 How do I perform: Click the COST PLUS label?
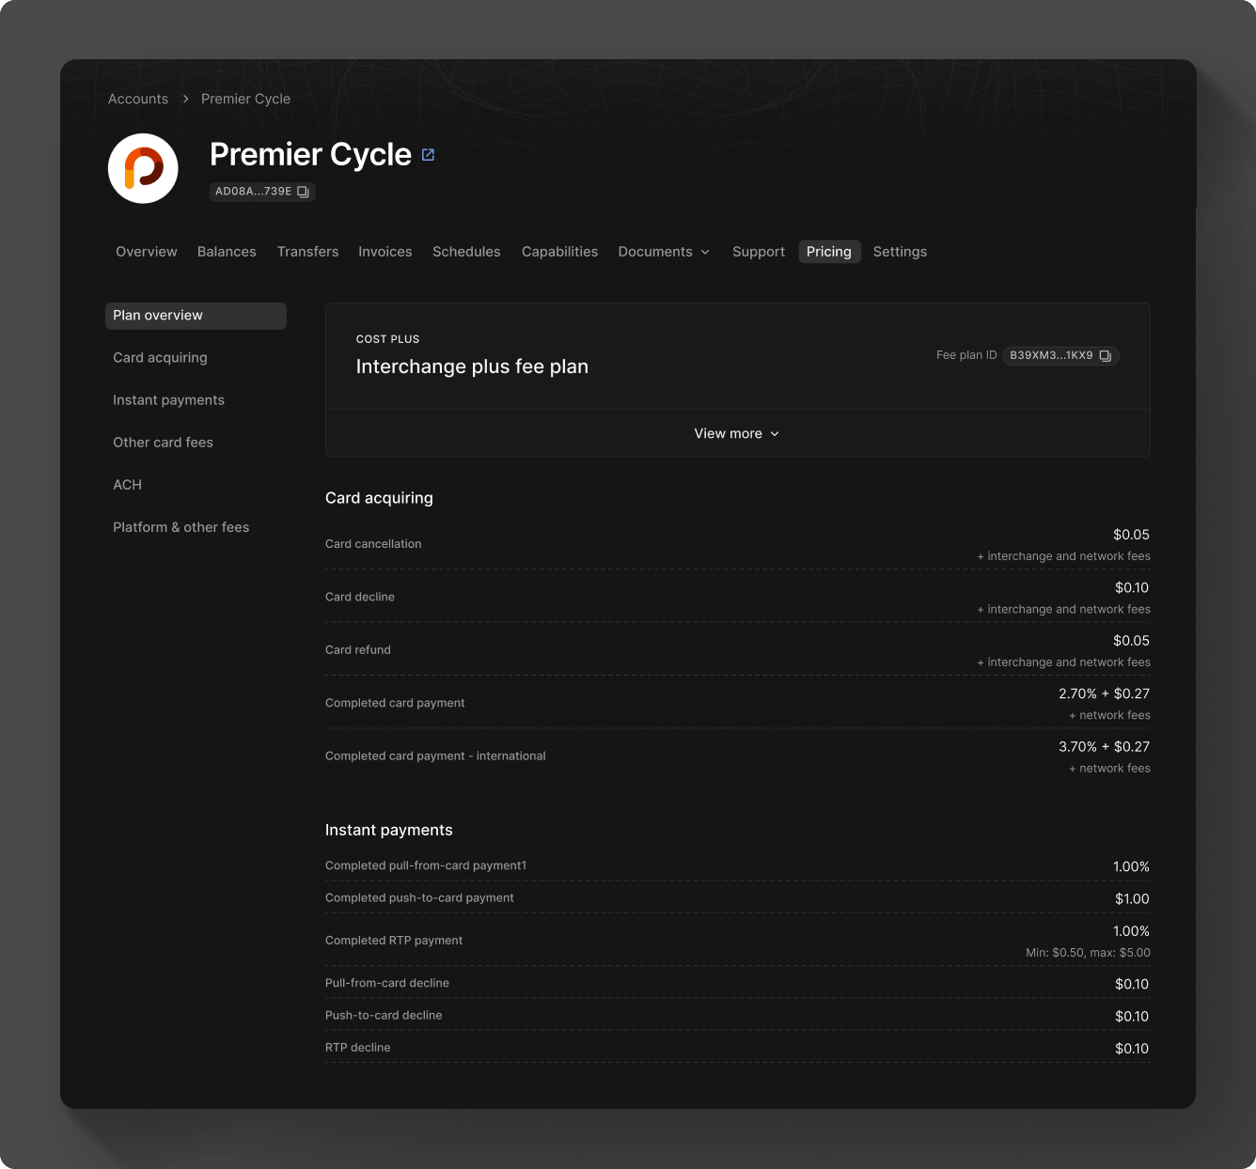[387, 339]
